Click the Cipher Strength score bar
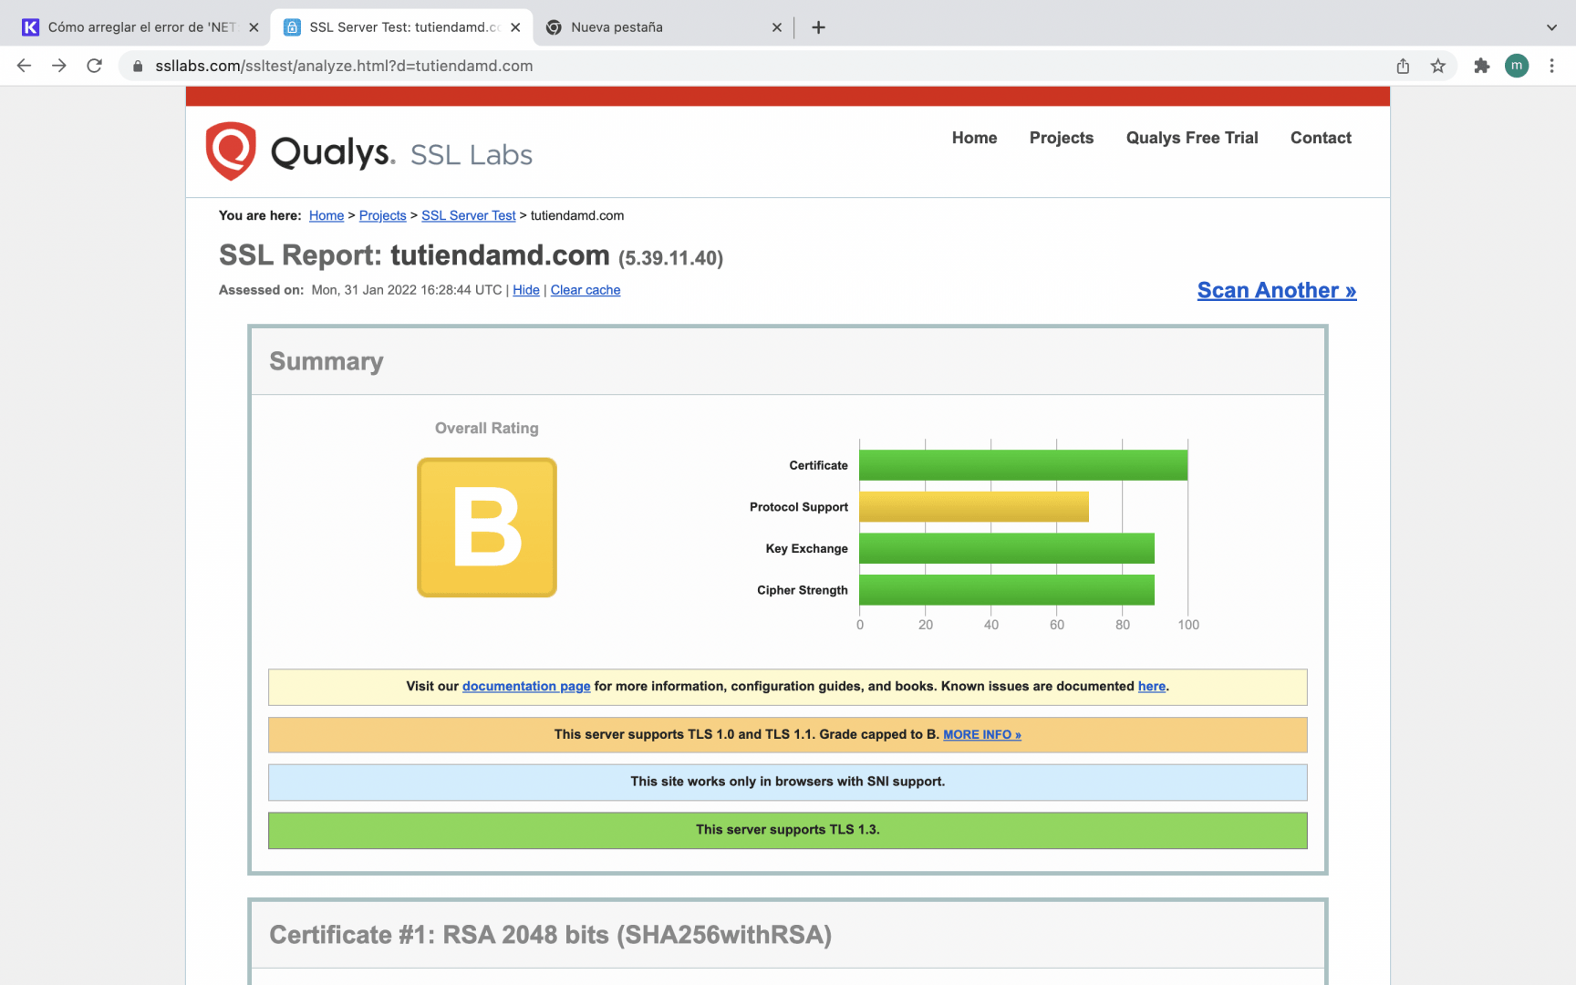Viewport: 1576px width, 985px height. click(1007, 590)
